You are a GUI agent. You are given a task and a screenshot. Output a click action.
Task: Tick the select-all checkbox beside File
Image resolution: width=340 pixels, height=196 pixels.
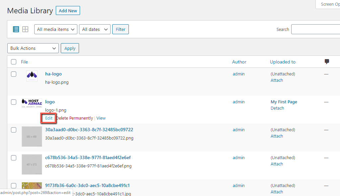(x=14, y=62)
